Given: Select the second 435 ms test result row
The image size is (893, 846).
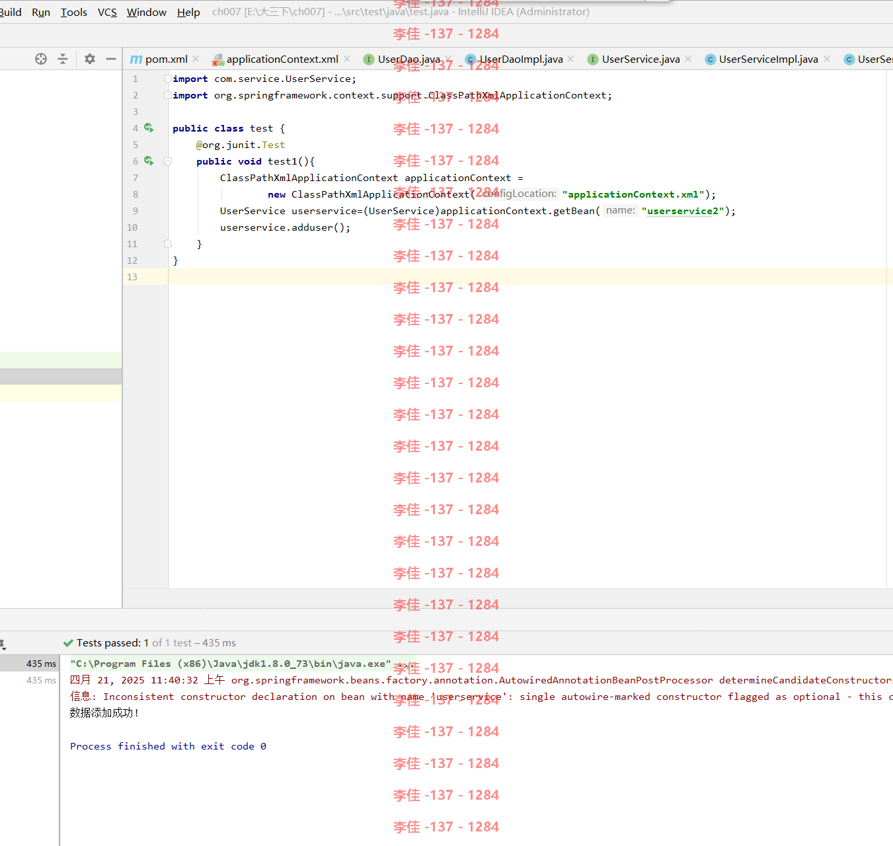Looking at the screenshot, I should (30, 680).
